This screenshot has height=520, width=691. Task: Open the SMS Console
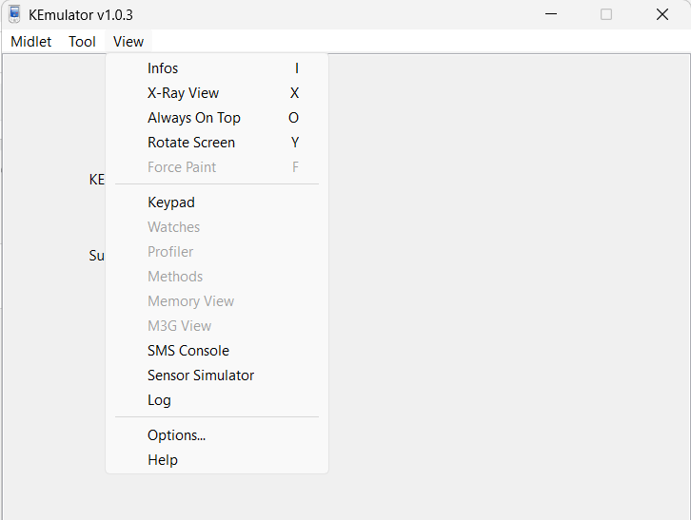[188, 351]
